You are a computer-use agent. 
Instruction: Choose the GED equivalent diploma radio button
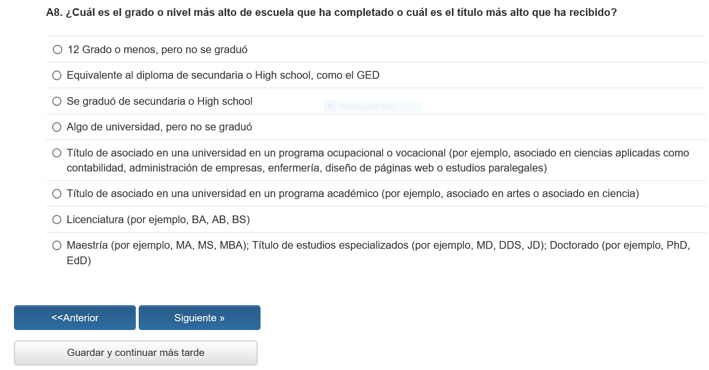(57, 75)
